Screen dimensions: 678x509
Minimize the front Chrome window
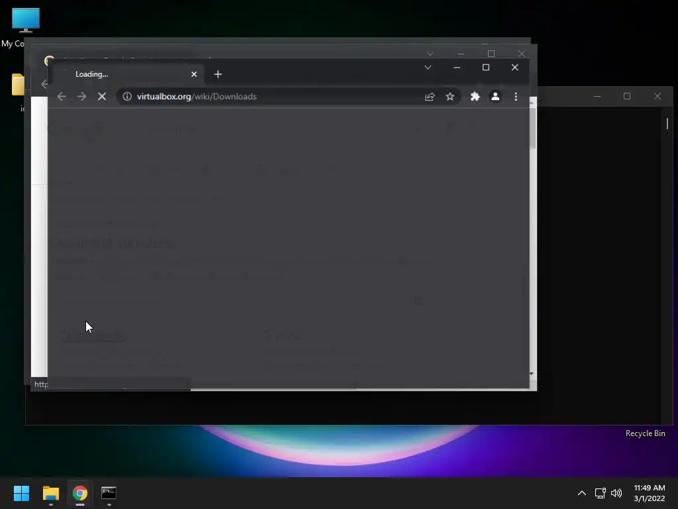pyautogui.click(x=457, y=68)
